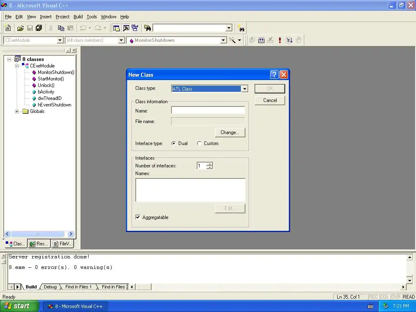
Task: Open the File menu
Action: [x=8, y=17]
